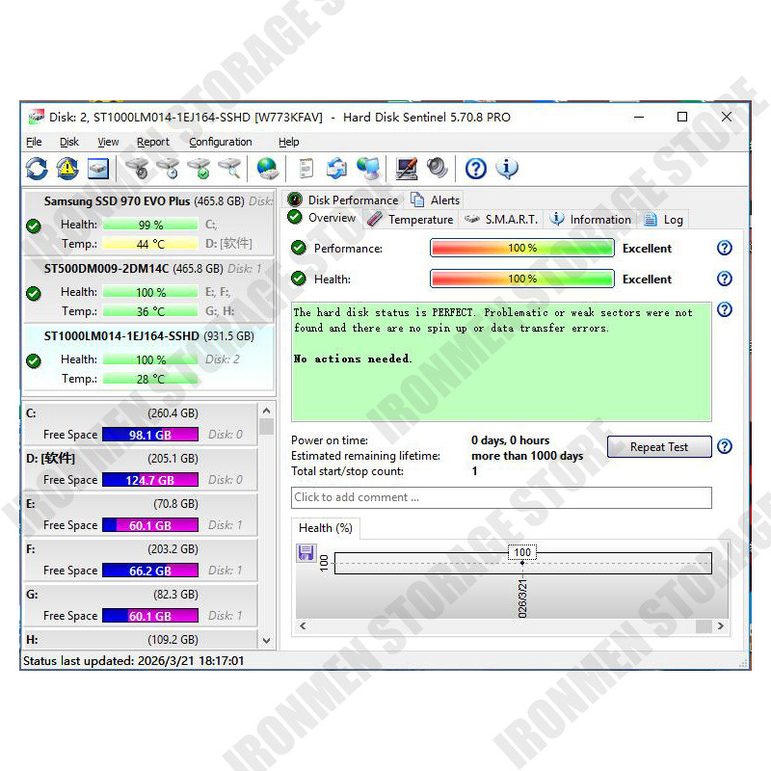Select the Health (%) graph tab
This screenshot has height=771, width=771.
click(326, 528)
